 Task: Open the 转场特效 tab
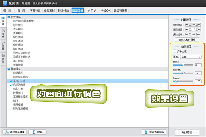(x=64, y=10)
